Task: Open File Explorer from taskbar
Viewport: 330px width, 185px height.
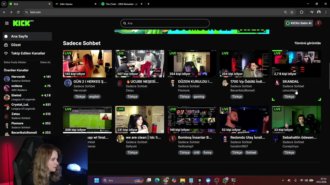Action: click(x=183, y=180)
